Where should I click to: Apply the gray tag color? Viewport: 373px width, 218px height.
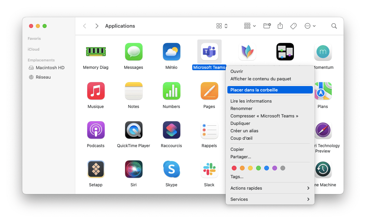point(282,168)
